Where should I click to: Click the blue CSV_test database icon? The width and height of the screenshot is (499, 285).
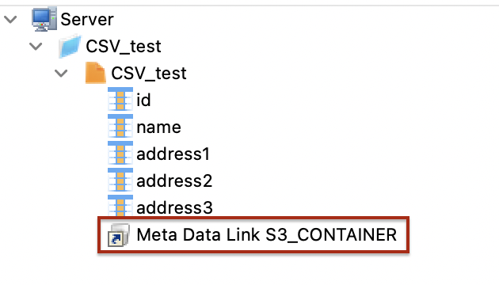coord(70,47)
